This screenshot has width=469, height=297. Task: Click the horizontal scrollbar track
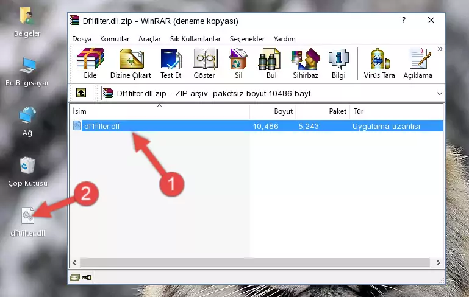(x=255, y=262)
